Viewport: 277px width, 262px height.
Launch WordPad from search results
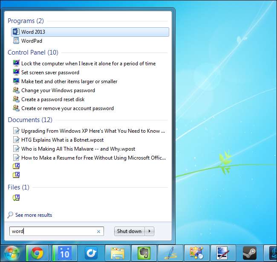coord(32,41)
